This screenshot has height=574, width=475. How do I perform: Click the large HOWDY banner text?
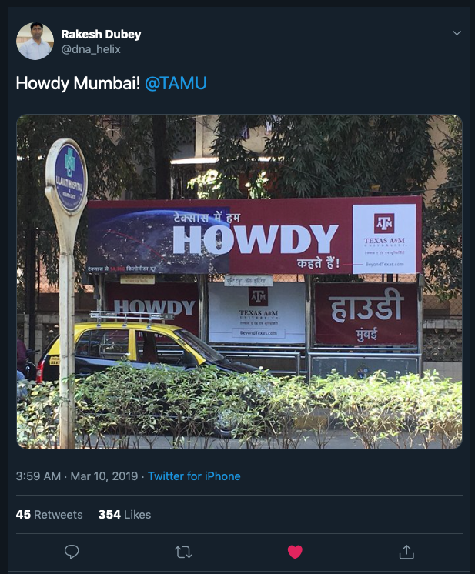click(x=256, y=239)
